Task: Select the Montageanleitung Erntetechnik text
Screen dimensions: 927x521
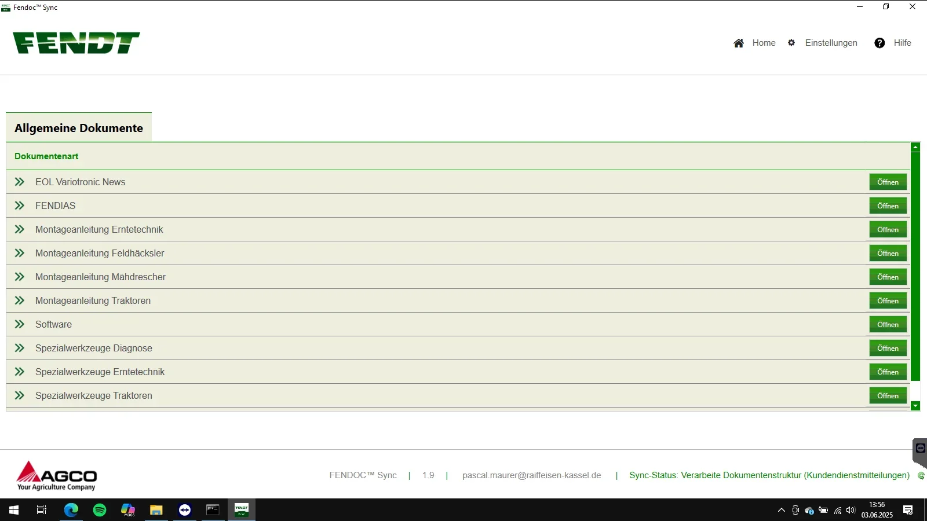Action: click(x=99, y=229)
